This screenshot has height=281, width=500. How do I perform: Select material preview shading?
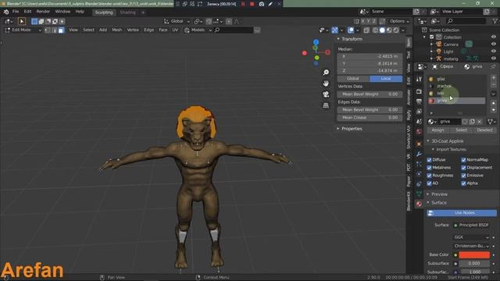pos(389,30)
